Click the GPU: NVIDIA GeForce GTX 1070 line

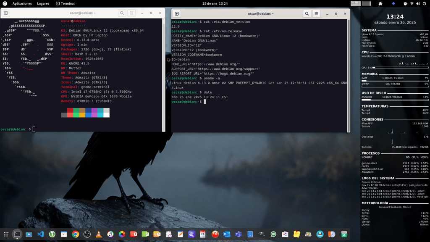(x=96, y=97)
